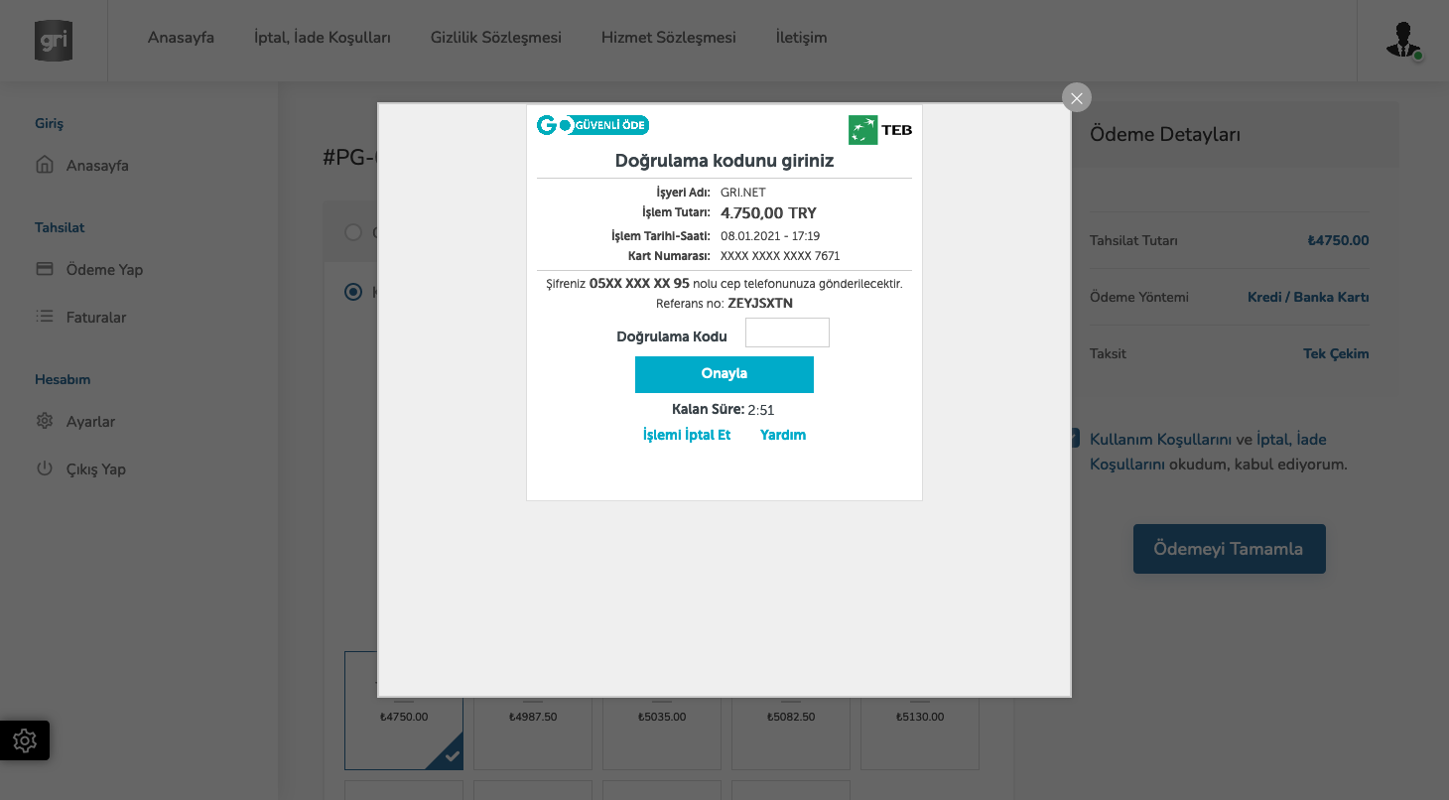The height and width of the screenshot is (800, 1449).
Task: Open the İletişim page from top menu
Action: pos(801,38)
